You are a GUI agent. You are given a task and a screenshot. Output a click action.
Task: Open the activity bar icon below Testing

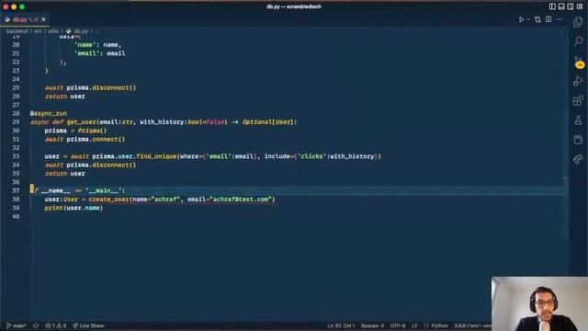click(578, 140)
